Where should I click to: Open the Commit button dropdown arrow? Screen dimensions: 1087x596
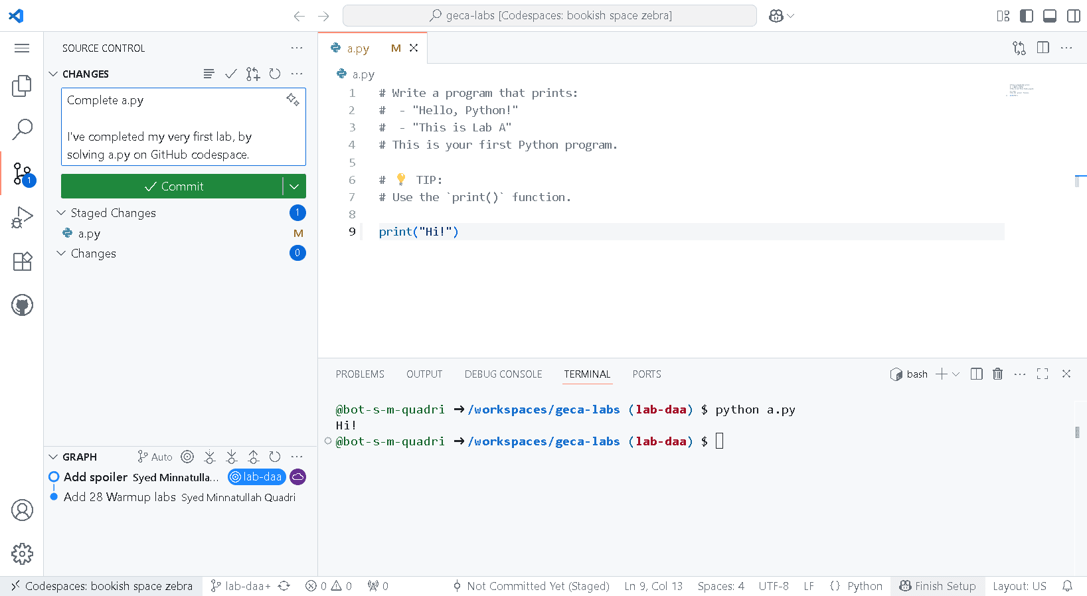(x=294, y=186)
